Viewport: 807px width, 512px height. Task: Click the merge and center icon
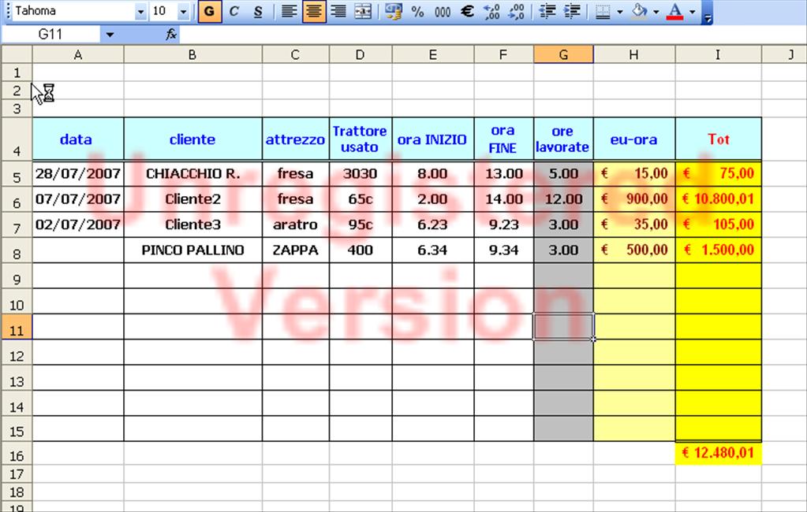(x=363, y=12)
